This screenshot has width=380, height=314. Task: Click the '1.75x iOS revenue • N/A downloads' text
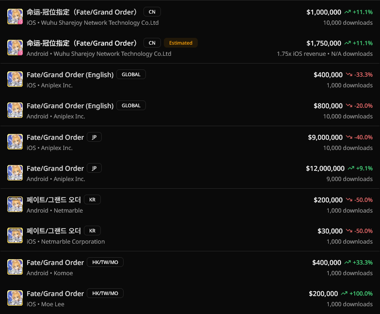325,53
